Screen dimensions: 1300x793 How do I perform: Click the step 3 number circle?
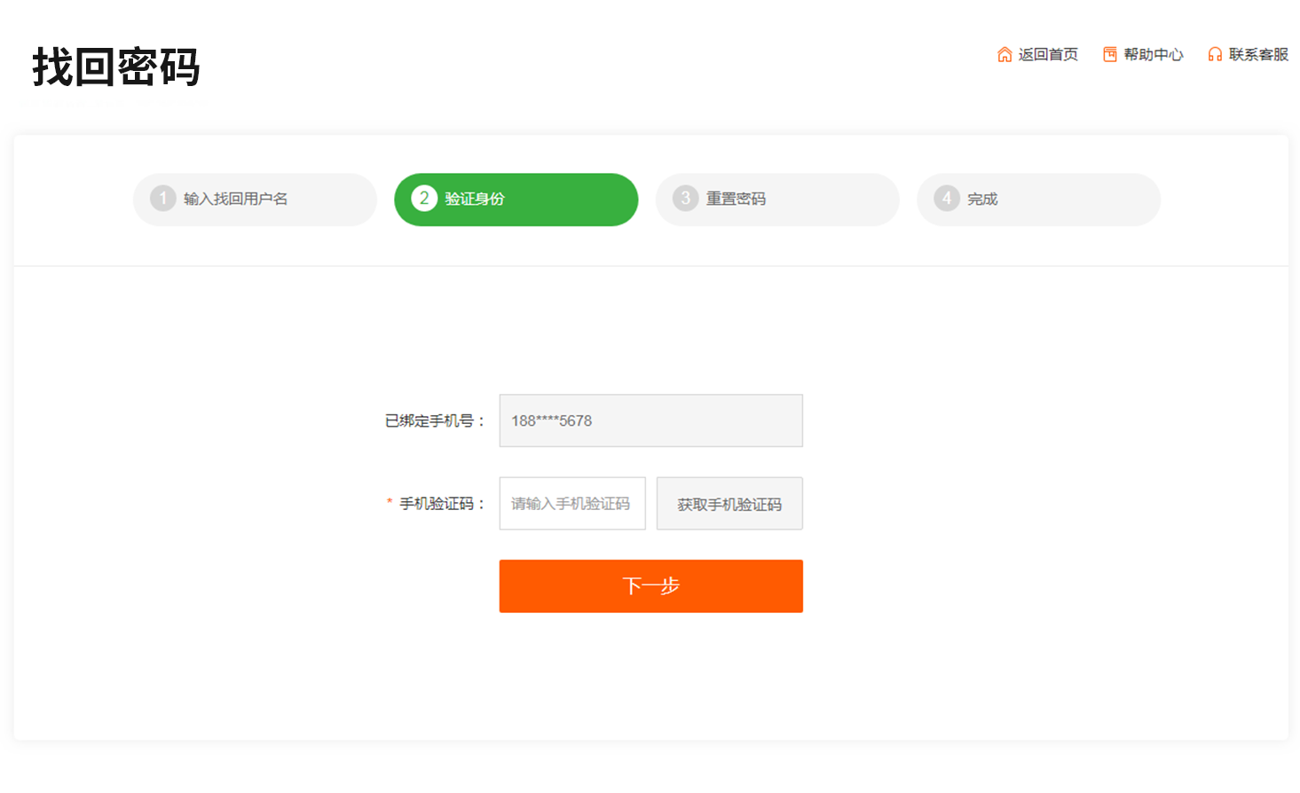685,199
